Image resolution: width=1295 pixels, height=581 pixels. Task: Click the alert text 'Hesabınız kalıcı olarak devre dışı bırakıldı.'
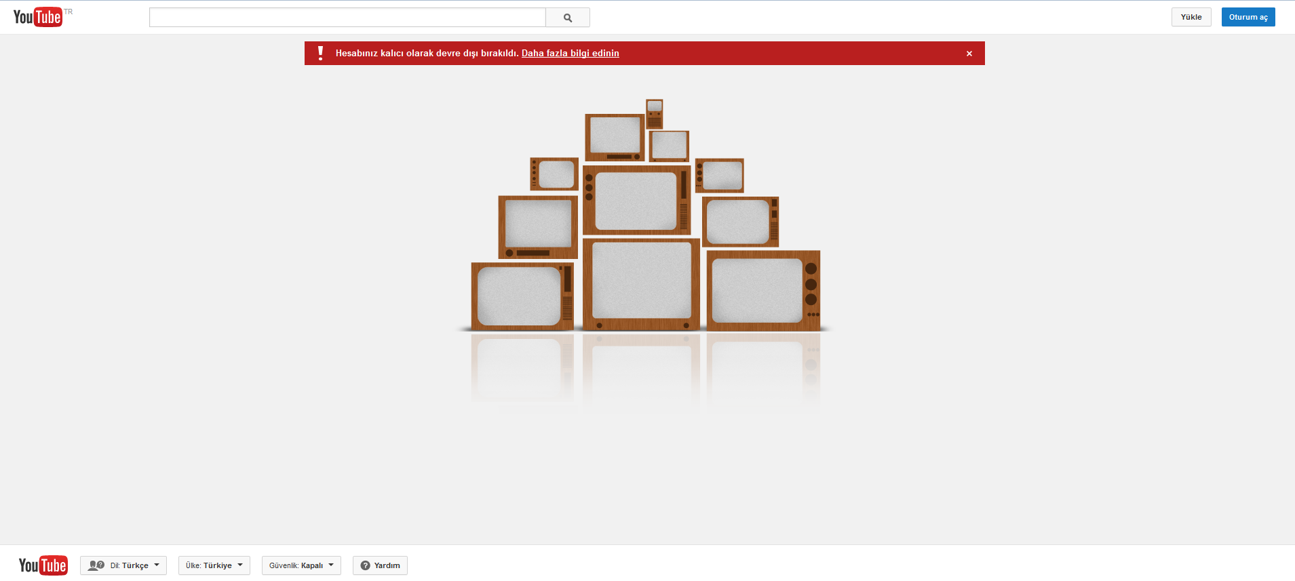(x=427, y=53)
